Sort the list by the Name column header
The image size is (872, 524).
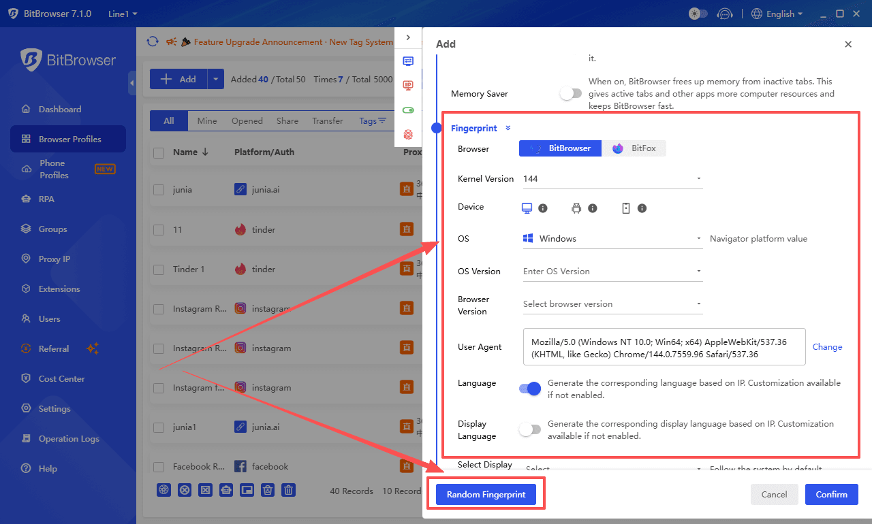(x=191, y=152)
